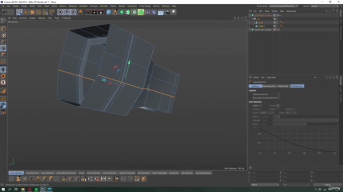
Task: Click the Knife tool icon in bottom palette
Action: pos(64,179)
